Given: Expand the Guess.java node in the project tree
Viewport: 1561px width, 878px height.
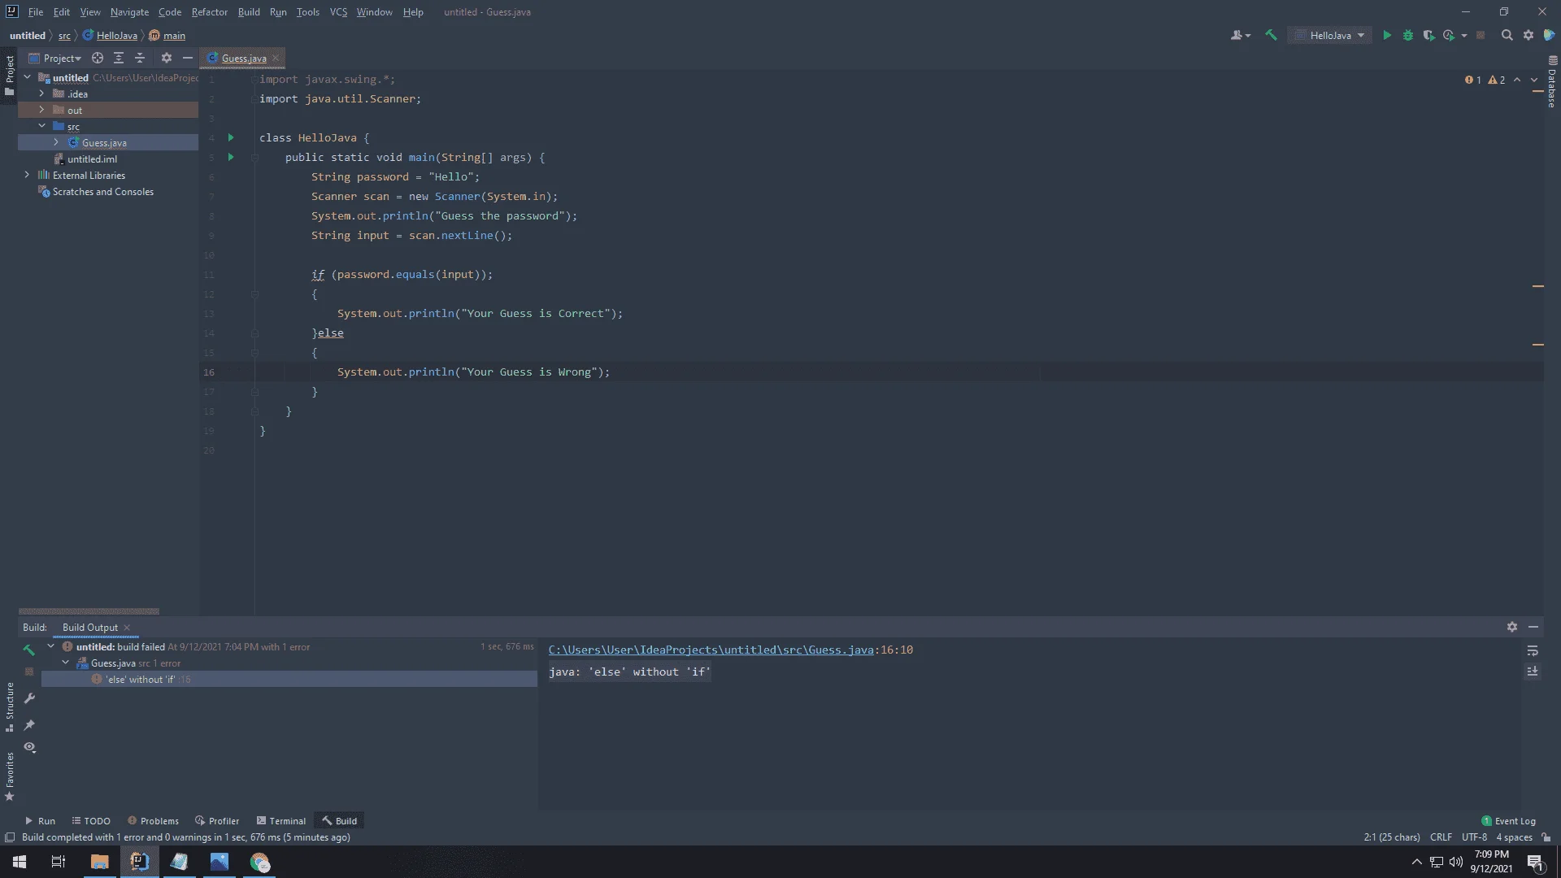Looking at the screenshot, I should pos(56,142).
